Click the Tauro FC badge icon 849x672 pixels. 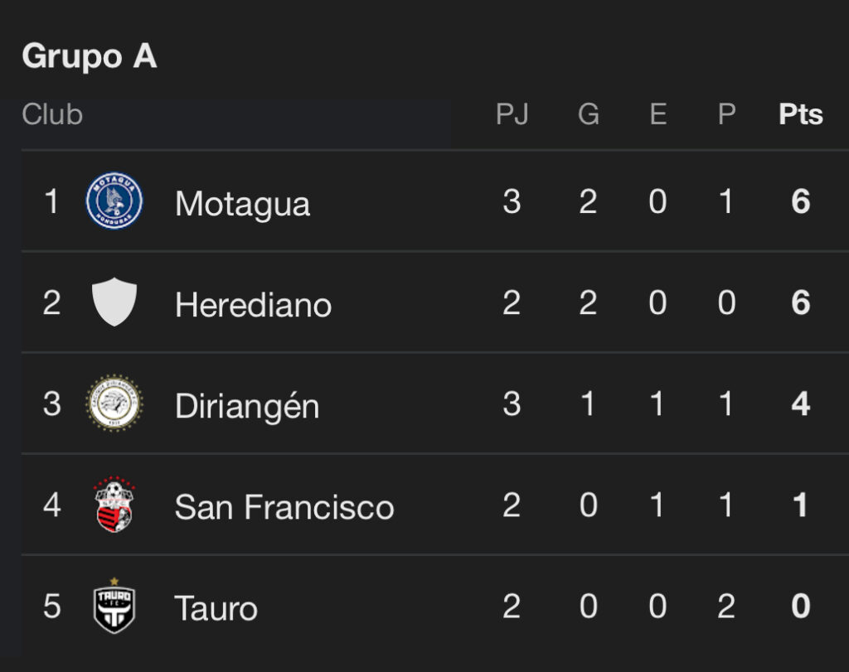tap(114, 606)
